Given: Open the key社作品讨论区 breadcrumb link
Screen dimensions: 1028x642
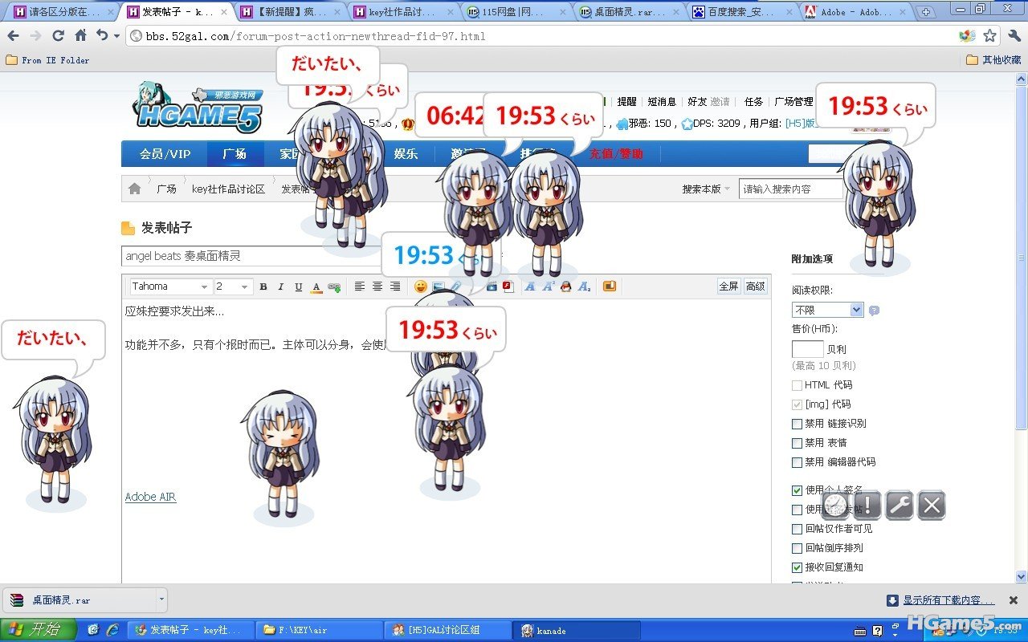Looking at the screenshot, I should tap(228, 189).
